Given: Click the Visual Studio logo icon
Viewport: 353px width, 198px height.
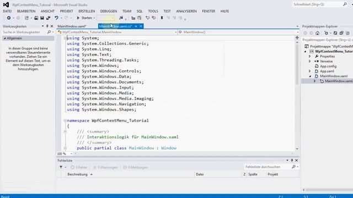Looking at the screenshot, I should pos(6,4).
